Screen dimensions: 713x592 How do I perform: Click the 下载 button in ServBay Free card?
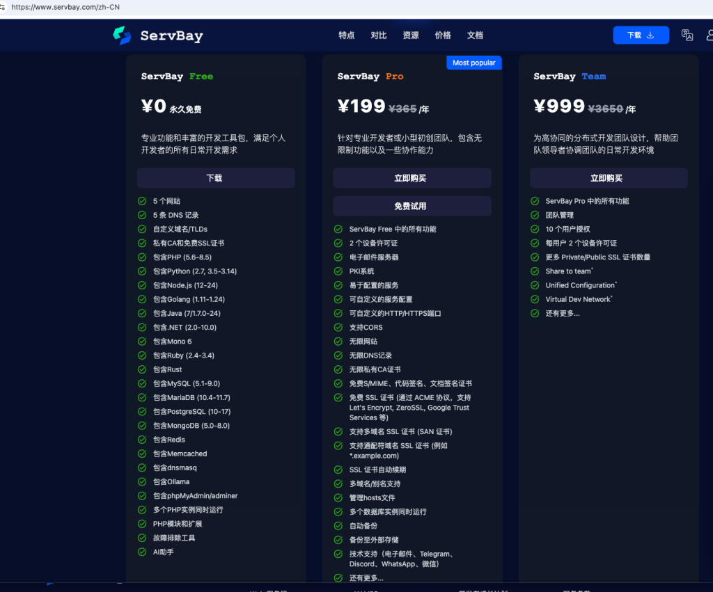coord(216,178)
